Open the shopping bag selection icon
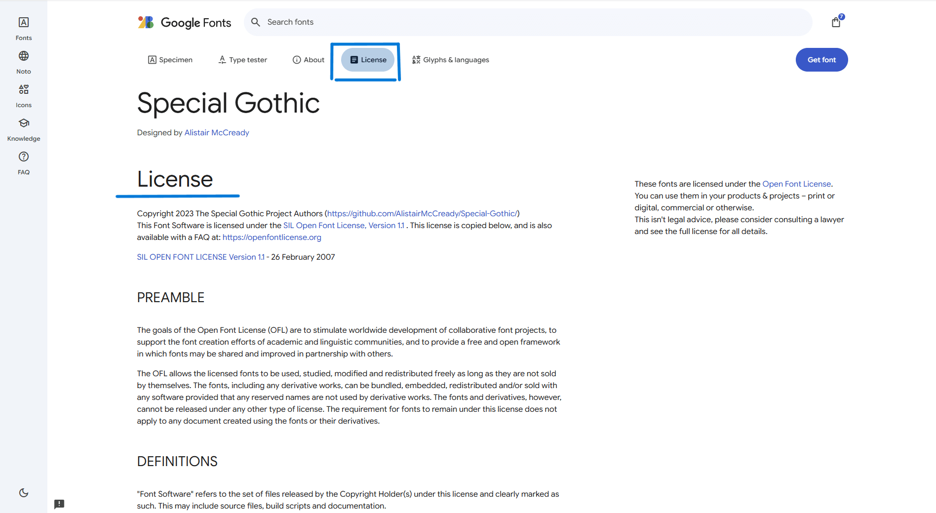936x513 pixels. click(836, 22)
